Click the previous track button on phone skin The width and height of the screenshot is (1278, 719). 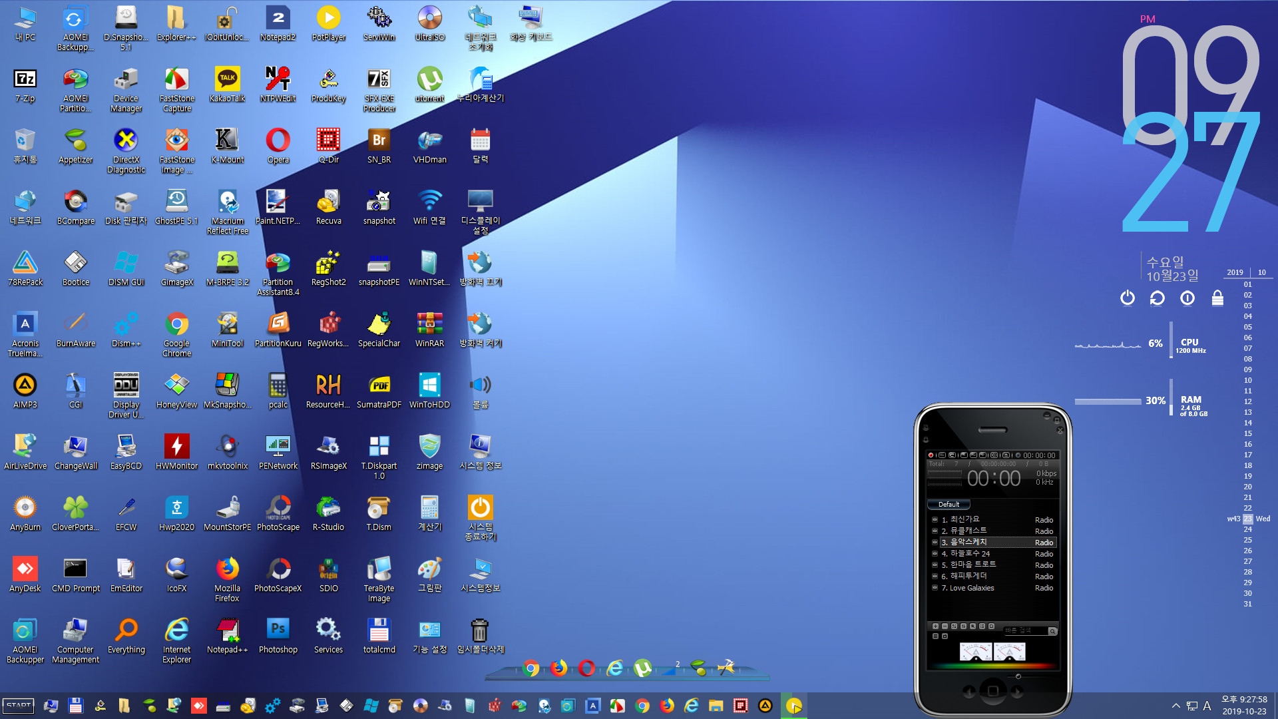point(969,692)
